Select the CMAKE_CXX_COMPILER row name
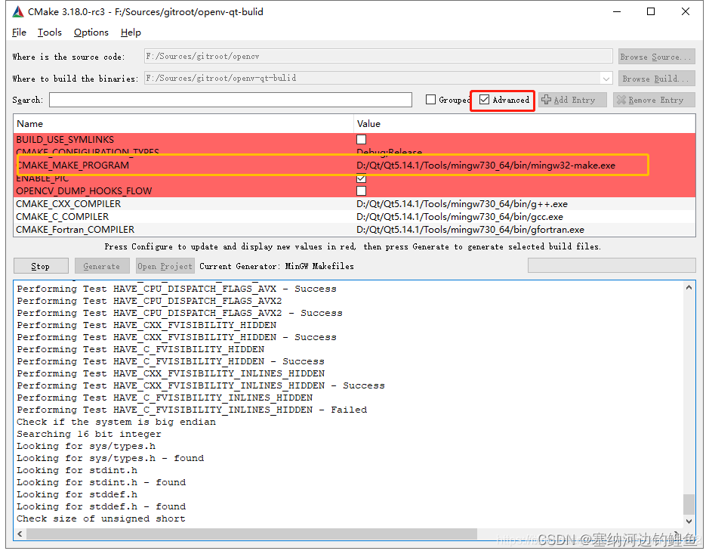 (68, 203)
